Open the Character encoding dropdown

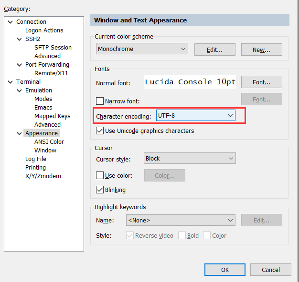click(196, 115)
